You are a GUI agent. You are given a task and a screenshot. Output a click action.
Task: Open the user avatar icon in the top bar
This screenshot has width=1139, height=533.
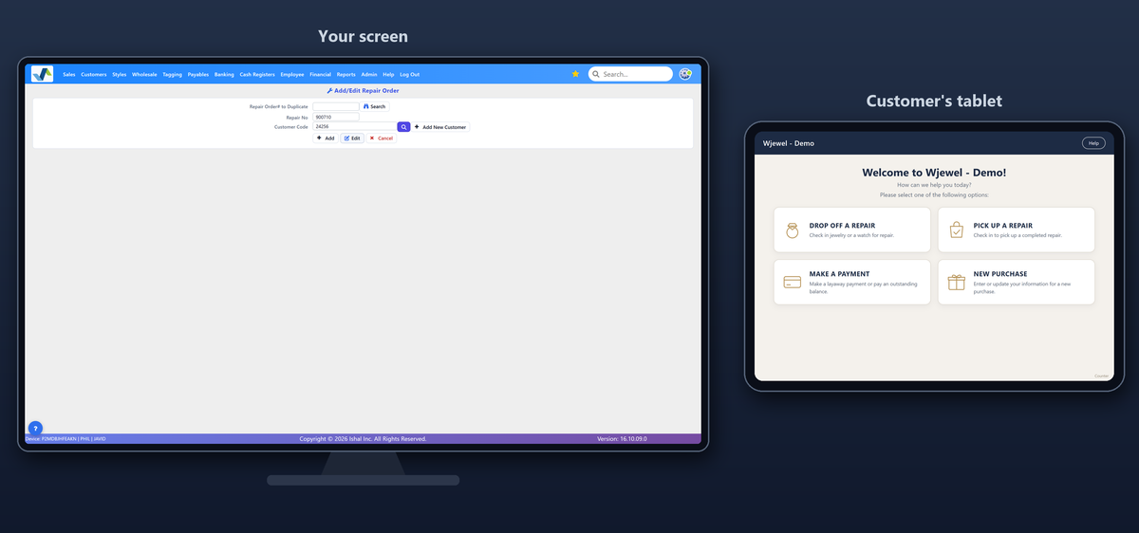click(x=685, y=74)
